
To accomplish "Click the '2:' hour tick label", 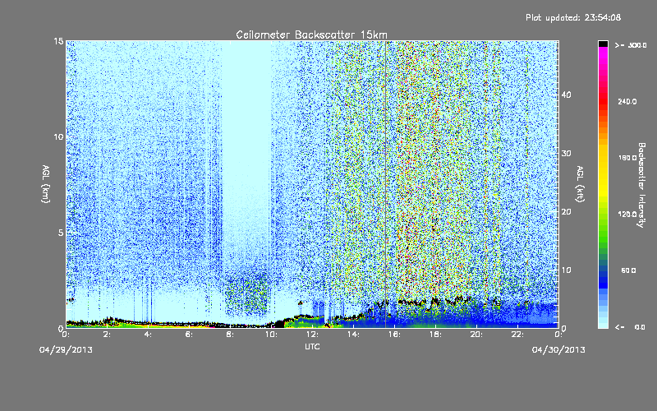I will [x=108, y=335].
